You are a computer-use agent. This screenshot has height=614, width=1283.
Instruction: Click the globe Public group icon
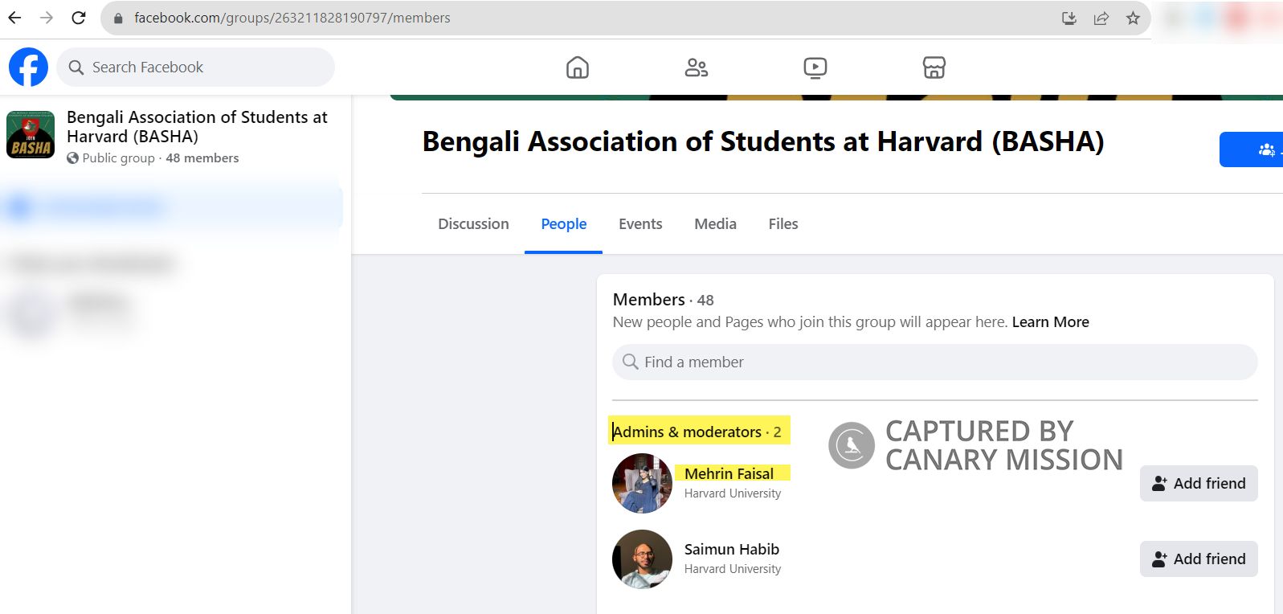(x=73, y=158)
